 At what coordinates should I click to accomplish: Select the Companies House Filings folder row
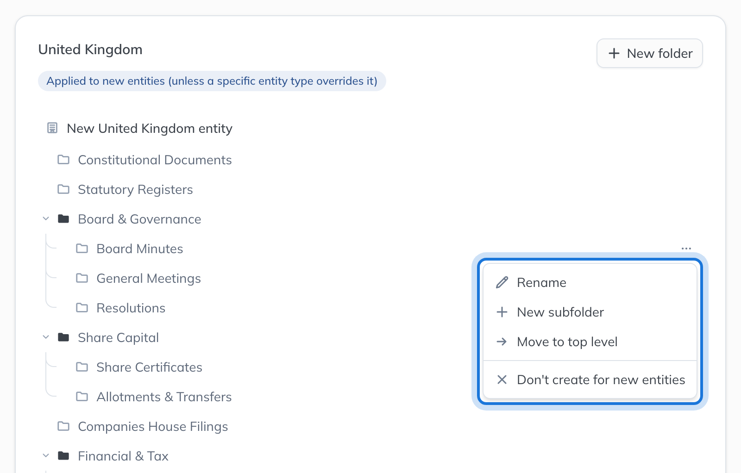(x=153, y=426)
